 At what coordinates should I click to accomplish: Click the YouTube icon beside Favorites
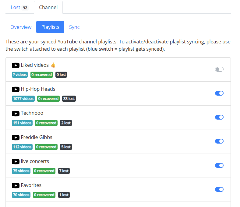point(16,185)
